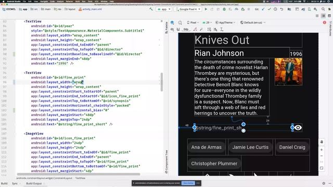The width and height of the screenshot is (333, 187).
Task: Click the eye icon next to fine print preview
Action: [298, 127]
